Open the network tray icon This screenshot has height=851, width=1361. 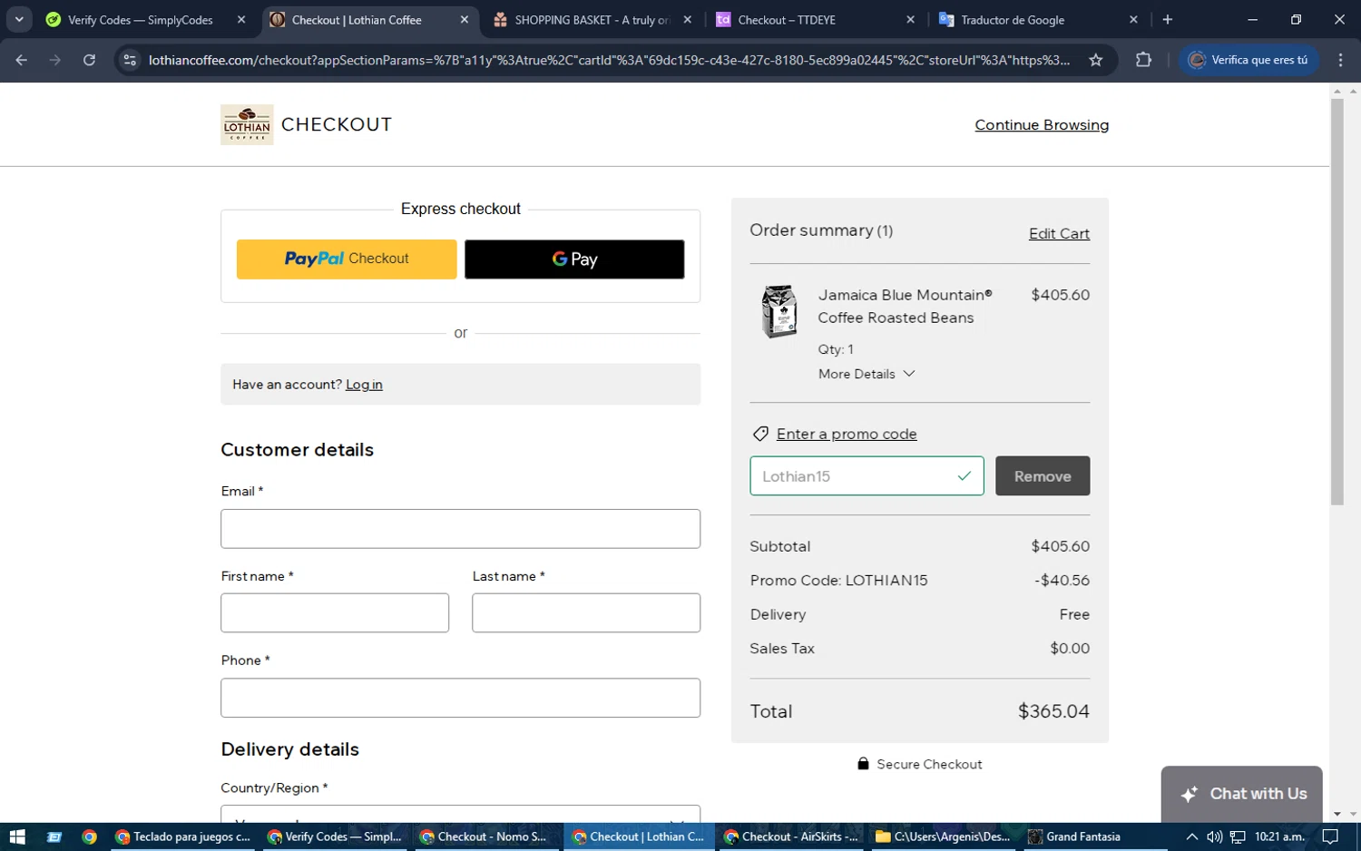tap(1237, 836)
